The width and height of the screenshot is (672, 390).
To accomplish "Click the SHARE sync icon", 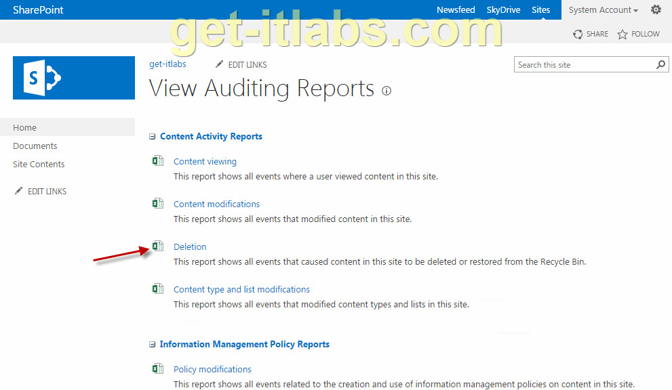I will point(578,35).
